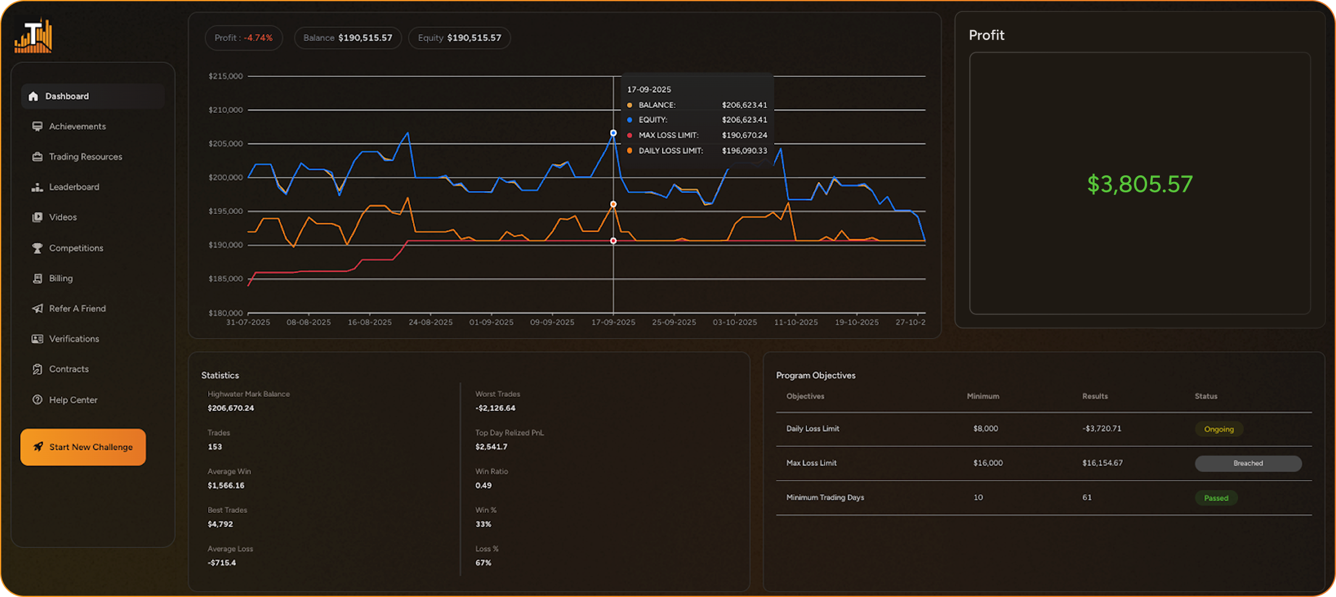Click the MAX LOSS LIMIT red legend dot
Screen dimensions: 1336x597
630,135
